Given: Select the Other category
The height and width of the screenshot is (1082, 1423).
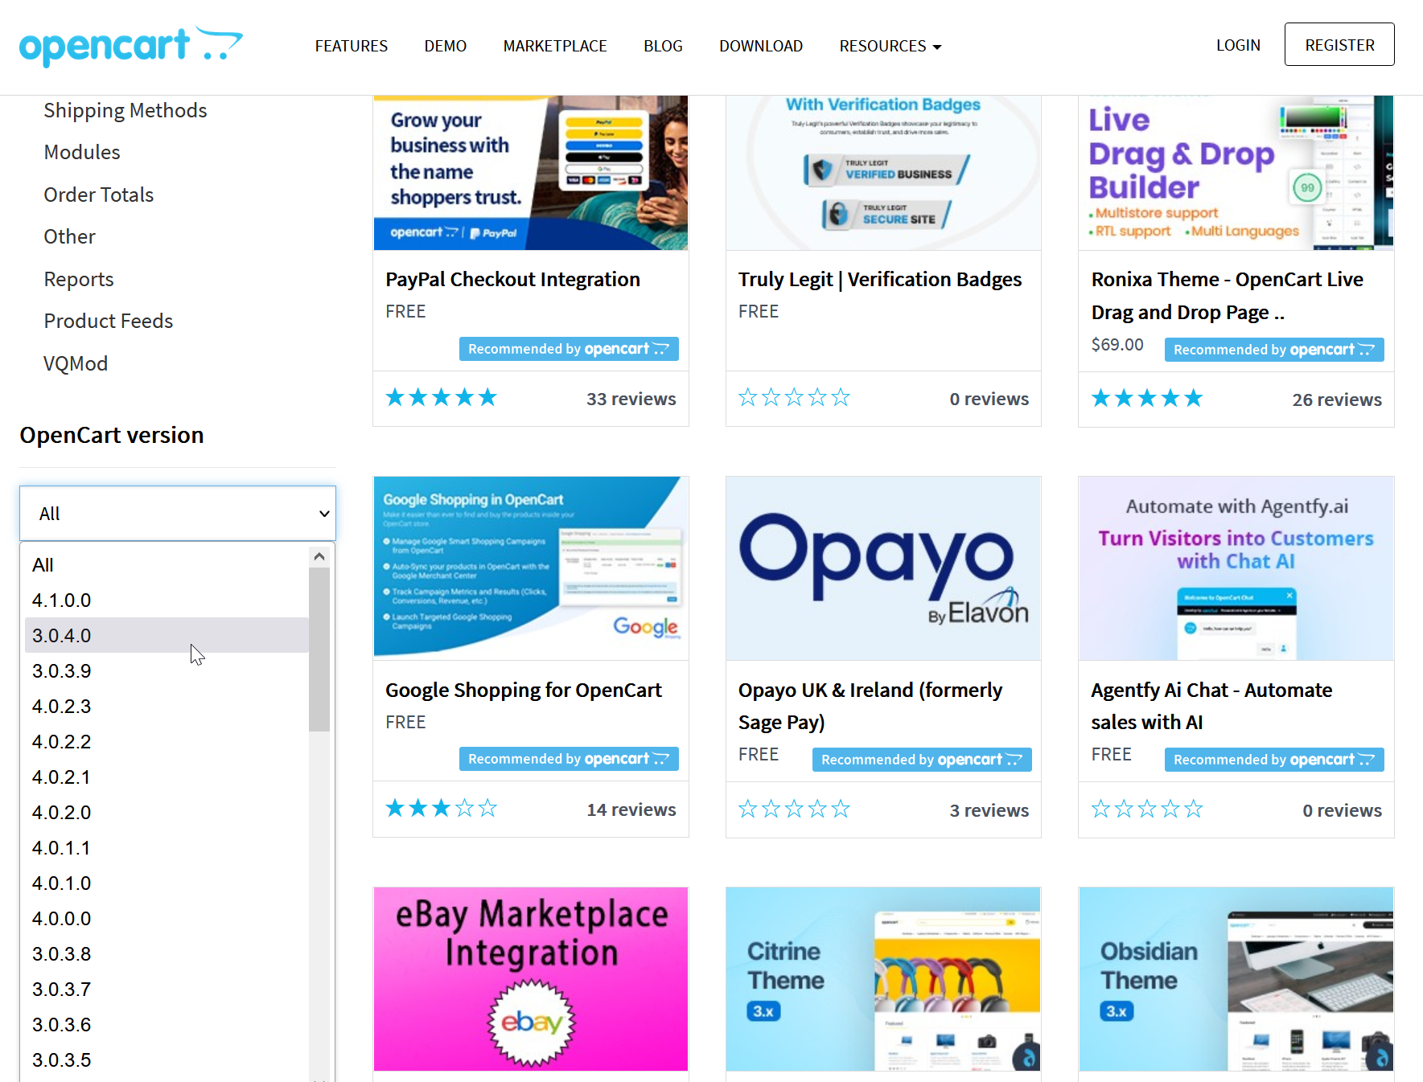Looking at the screenshot, I should (69, 236).
